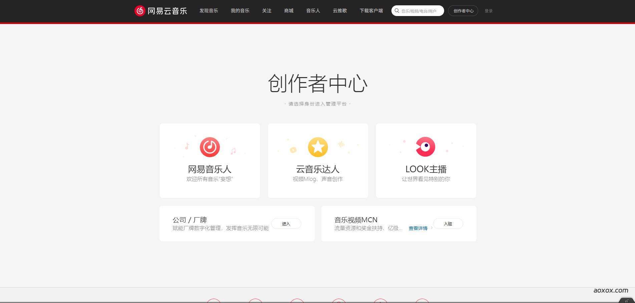Click the LOOK主播 card title

426,169
